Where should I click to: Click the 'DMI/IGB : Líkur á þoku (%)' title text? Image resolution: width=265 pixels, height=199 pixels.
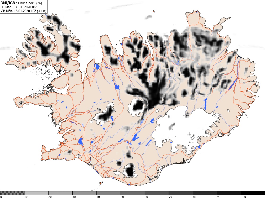(21, 3)
